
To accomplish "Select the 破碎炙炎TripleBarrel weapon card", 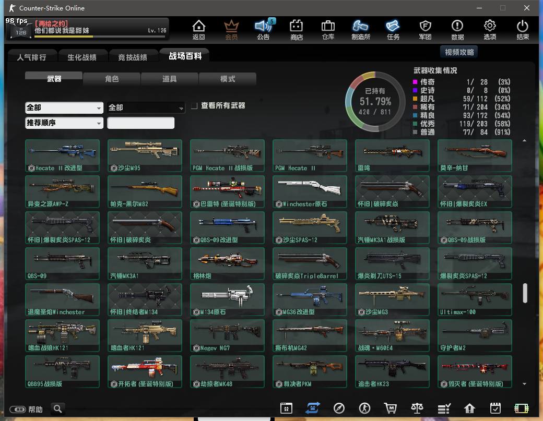I will tap(310, 263).
